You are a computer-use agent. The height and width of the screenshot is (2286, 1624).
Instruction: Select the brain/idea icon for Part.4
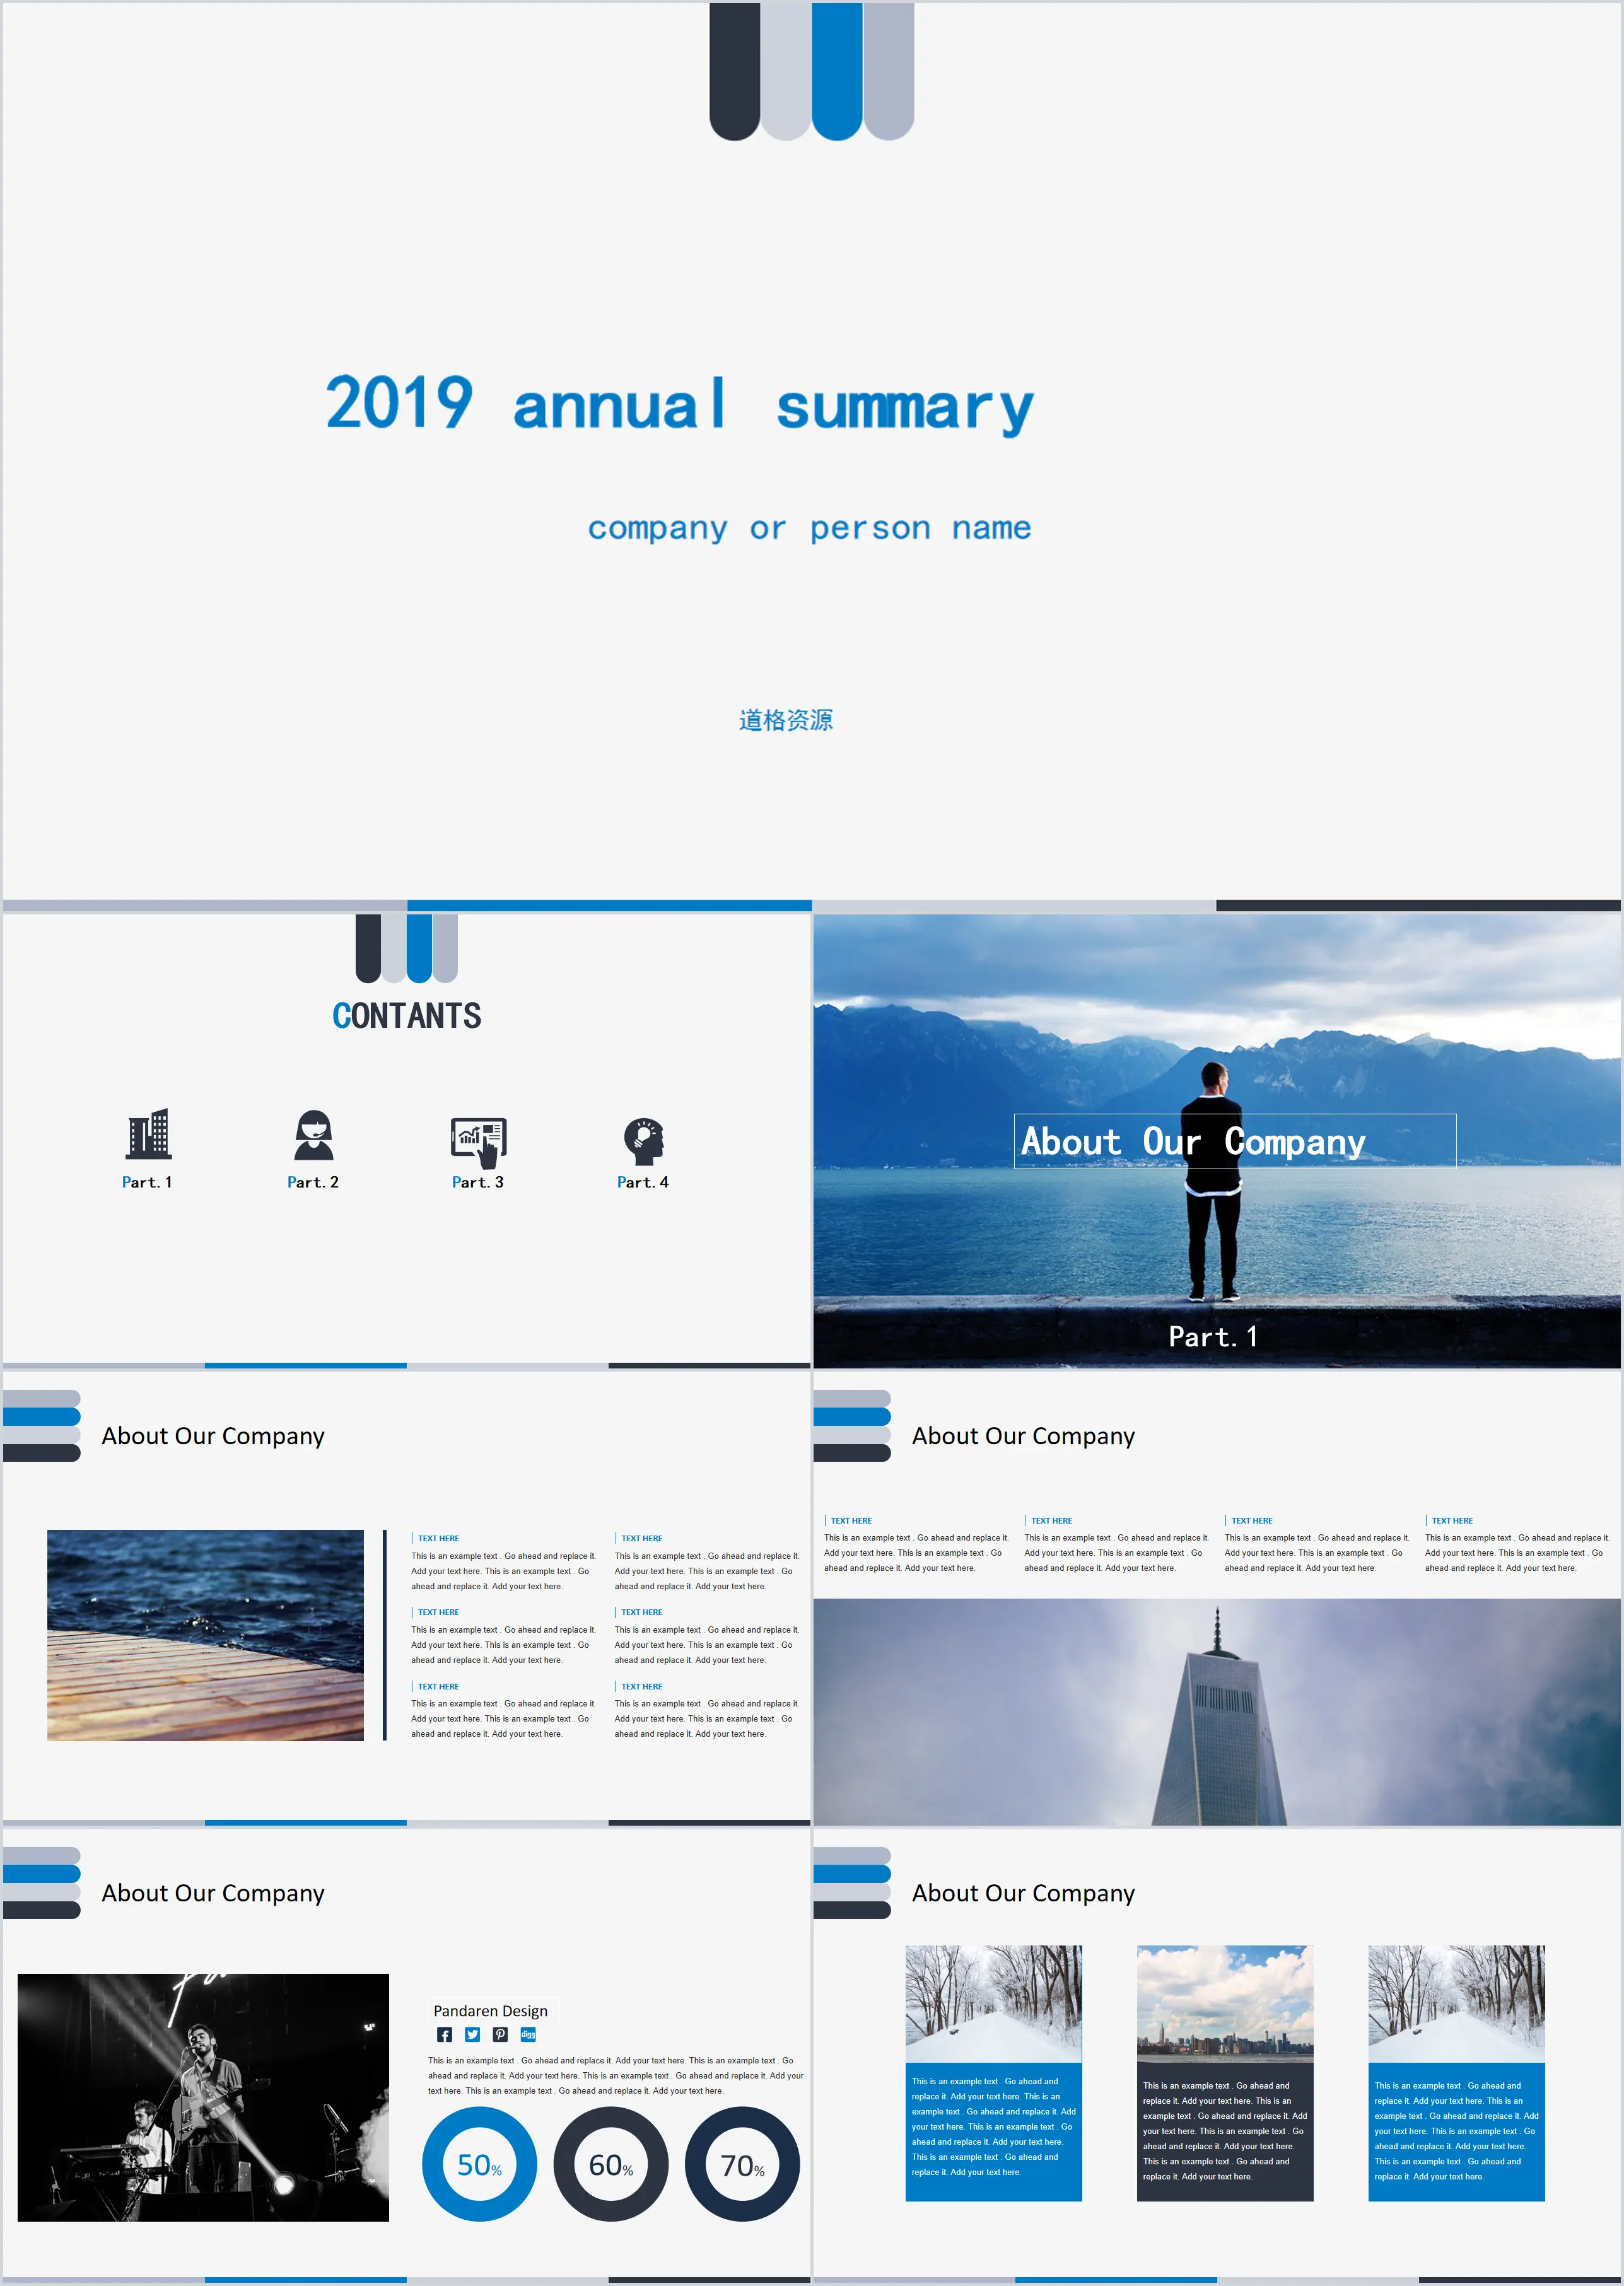pos(648,1131)
